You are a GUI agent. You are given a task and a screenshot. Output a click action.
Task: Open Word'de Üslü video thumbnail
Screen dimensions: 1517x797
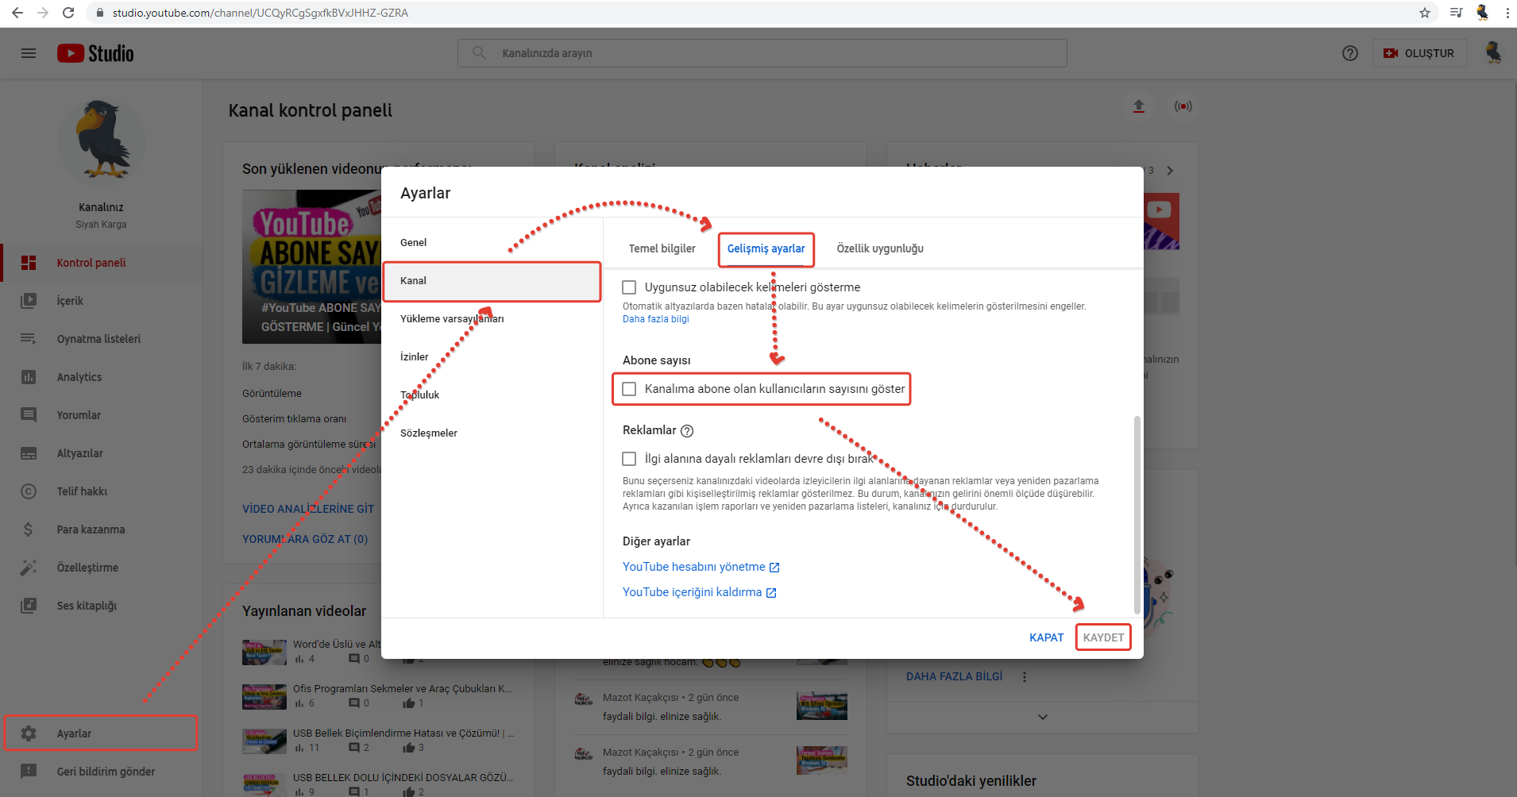point(264,652)
